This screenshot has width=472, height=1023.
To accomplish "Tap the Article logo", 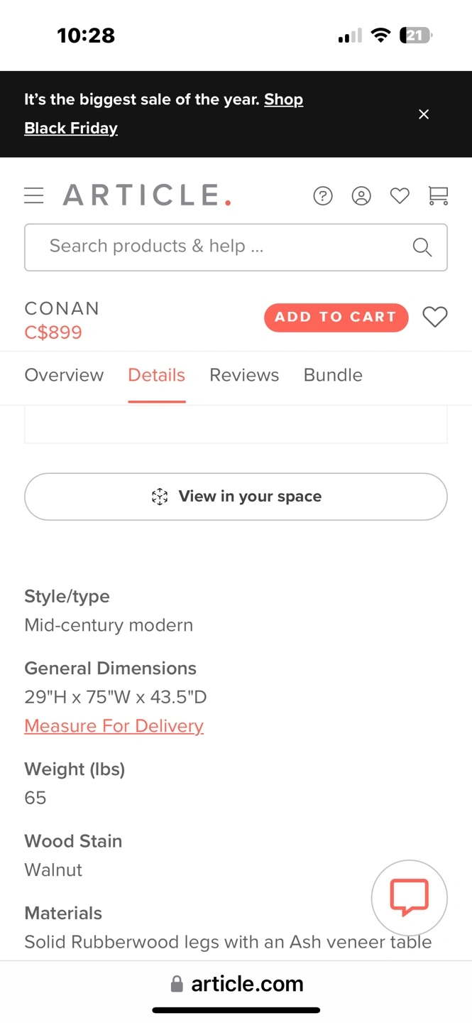I will click(x=147, y=195).
